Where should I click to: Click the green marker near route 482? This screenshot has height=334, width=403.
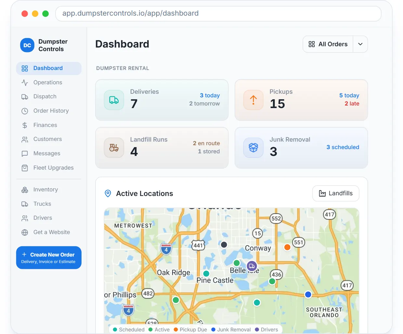click(x=176, y=300)
